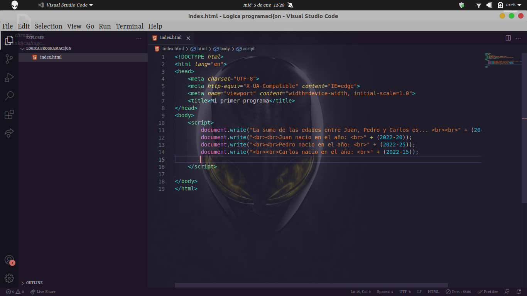Screen dimensions: 527x296
Task: Open the Live Share view icon
Action: (9, 133)
